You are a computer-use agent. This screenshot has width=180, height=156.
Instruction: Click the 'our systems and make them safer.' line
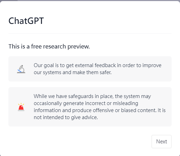(x=72, y=72)
